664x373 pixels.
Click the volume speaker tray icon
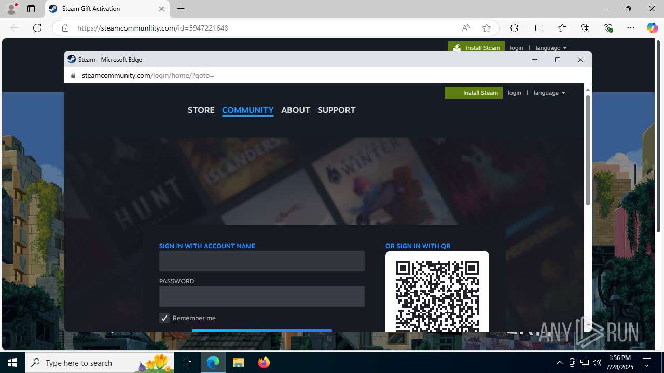pos(597,363)
